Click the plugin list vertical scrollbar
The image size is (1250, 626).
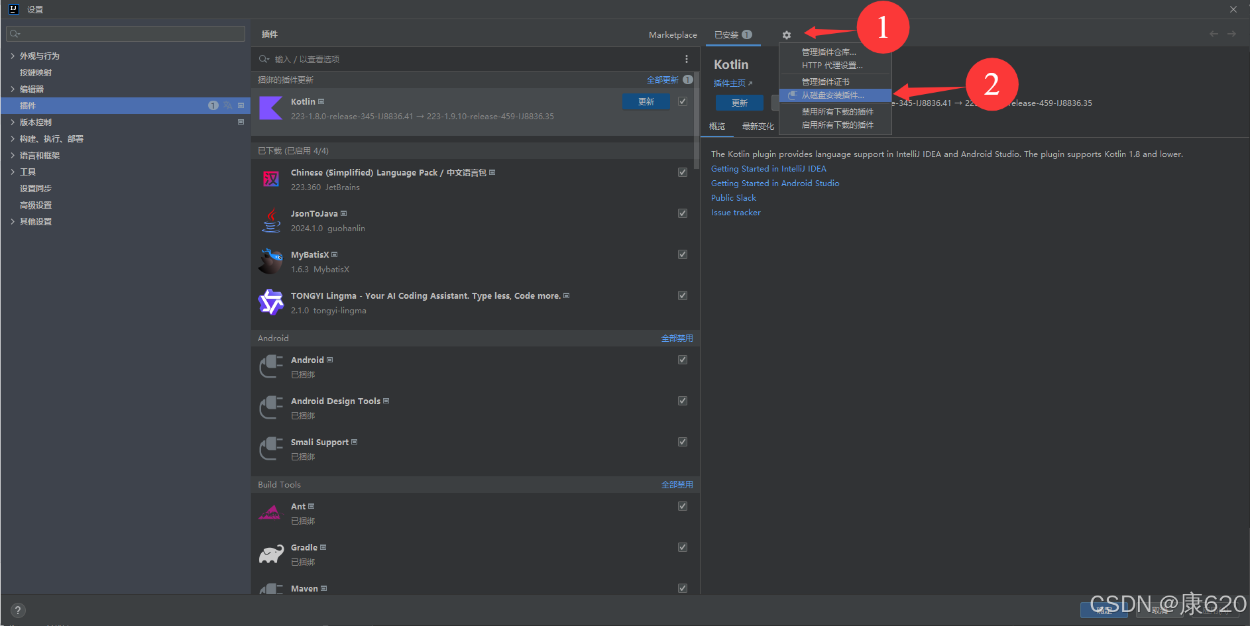696,120
